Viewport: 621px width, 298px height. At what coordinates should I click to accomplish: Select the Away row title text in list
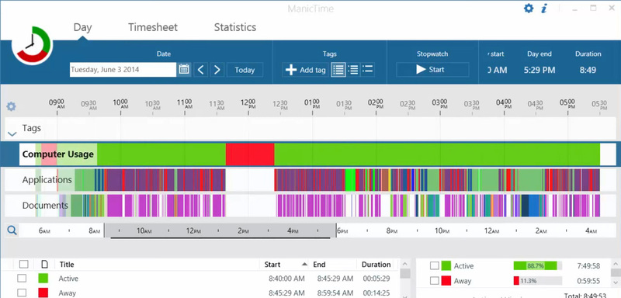(68, 293)
